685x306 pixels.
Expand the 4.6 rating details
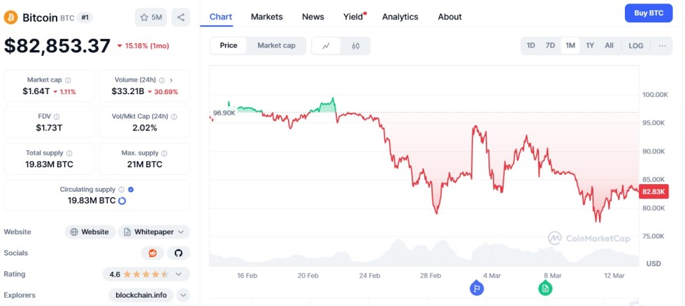click(179, 275)
